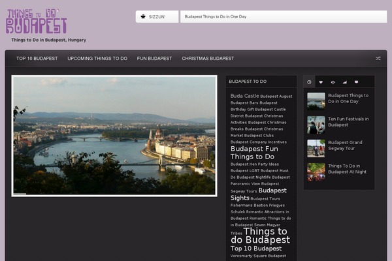
Task: Click the Budapest To Do widget heading
Action: tap(248, 82)
